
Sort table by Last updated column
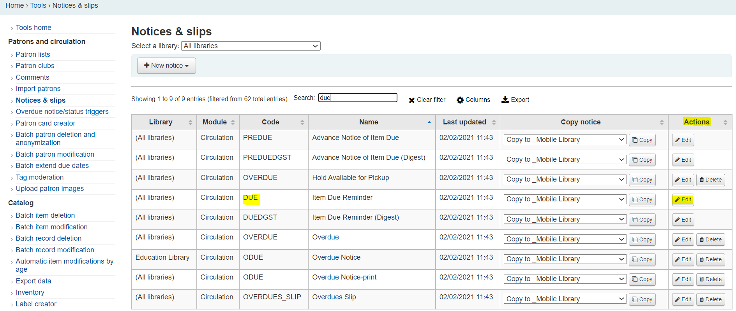[x=468, y=122]
